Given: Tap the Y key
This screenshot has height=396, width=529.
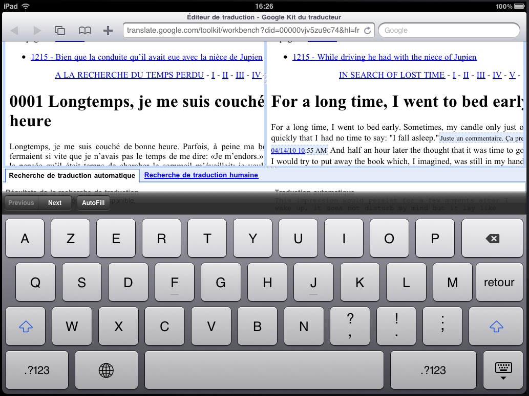Looking at the screenshot, I should pyautogui.click(x=252, y=239).
